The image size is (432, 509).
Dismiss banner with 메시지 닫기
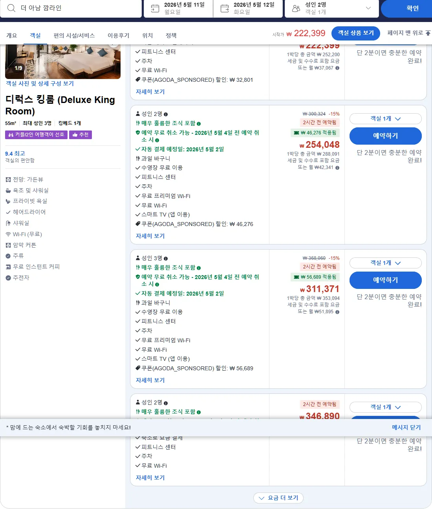click(406, 427)
